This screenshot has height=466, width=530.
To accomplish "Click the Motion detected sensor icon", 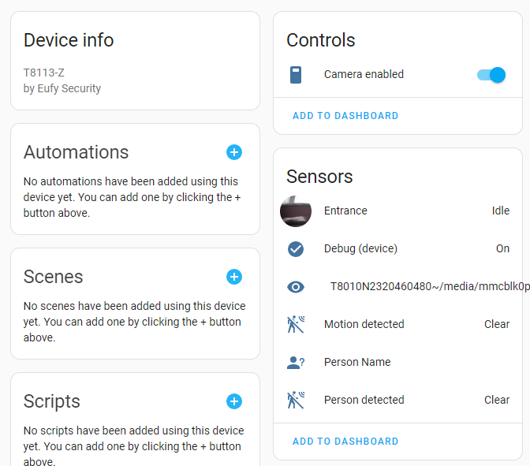I will click(x=296, y=324).
